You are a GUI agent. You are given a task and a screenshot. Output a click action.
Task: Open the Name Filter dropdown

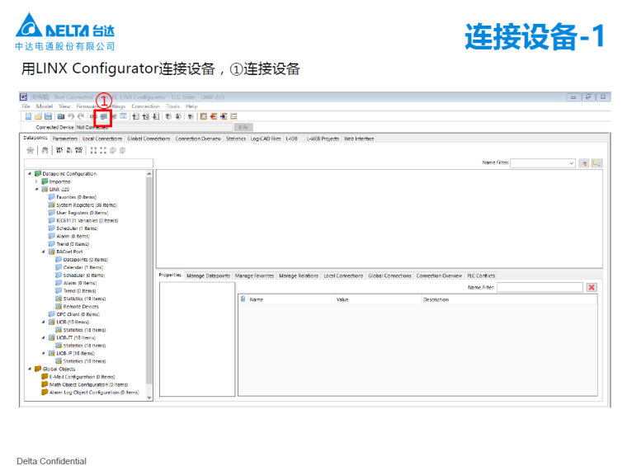[x=572, y=163]
